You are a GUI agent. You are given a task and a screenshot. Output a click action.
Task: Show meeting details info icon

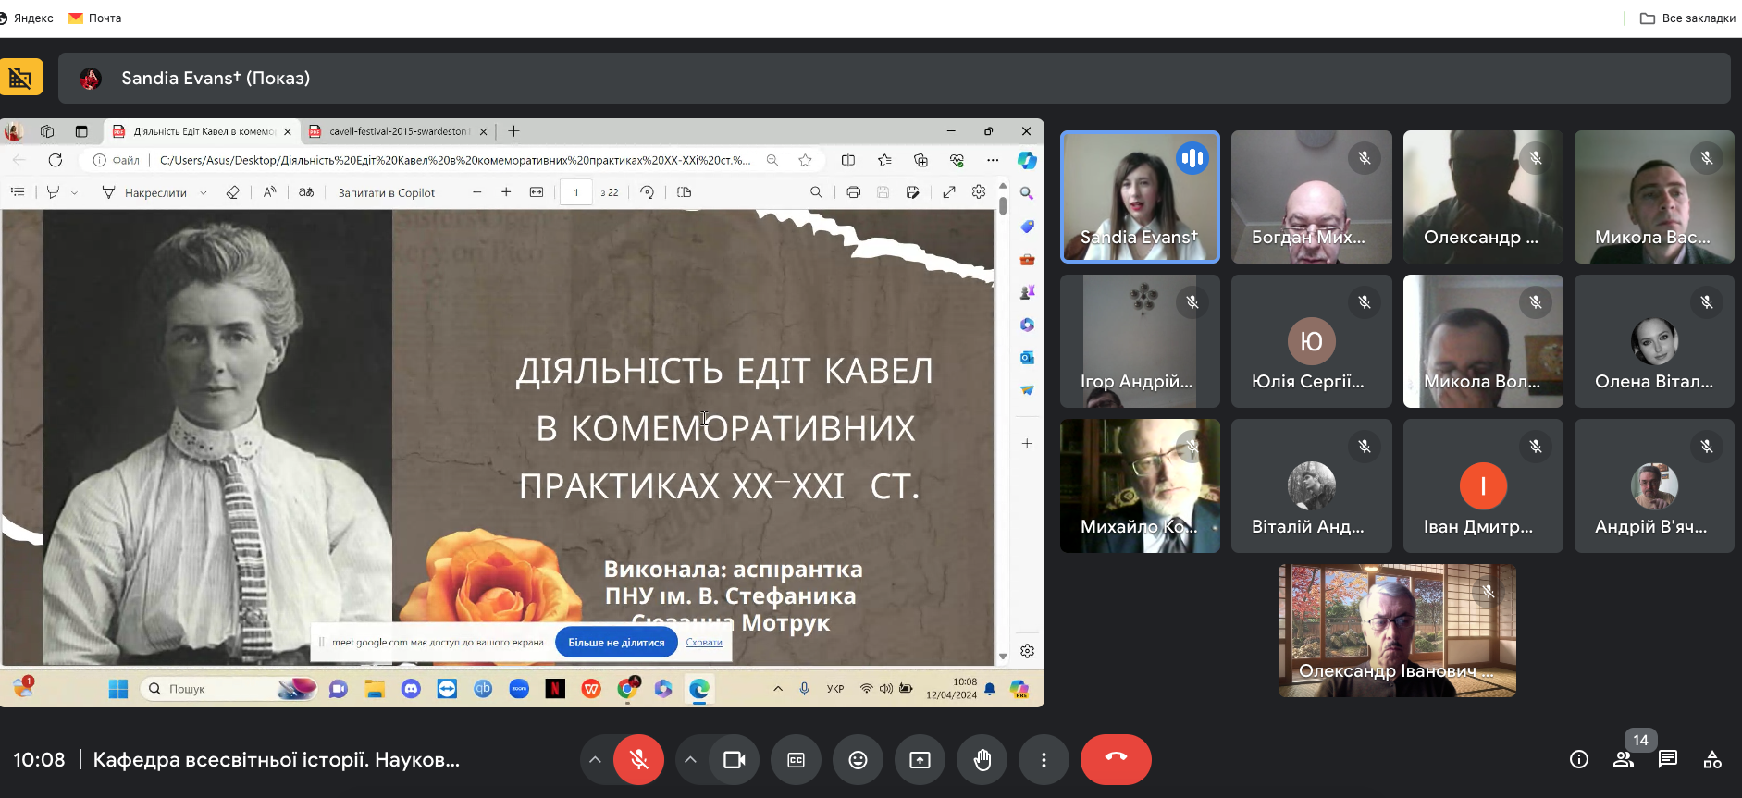[1578, 759]
